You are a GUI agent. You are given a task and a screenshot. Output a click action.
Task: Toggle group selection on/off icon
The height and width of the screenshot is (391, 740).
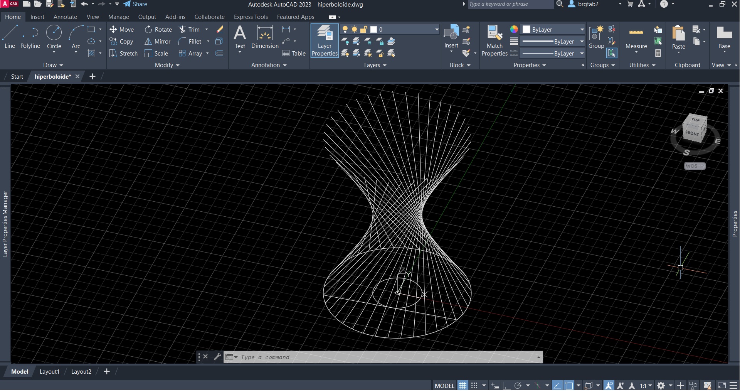(x=612, y=53)
